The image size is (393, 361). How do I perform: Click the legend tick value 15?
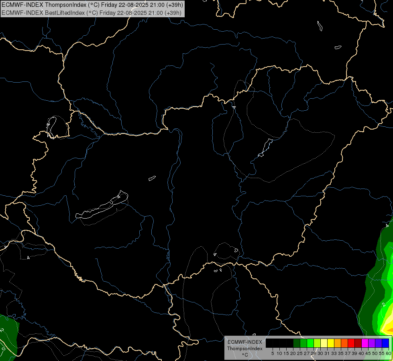pos(286,353)
